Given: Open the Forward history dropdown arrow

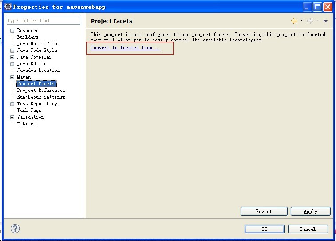Looking at the screenshot, I should [x=317, y=21].
